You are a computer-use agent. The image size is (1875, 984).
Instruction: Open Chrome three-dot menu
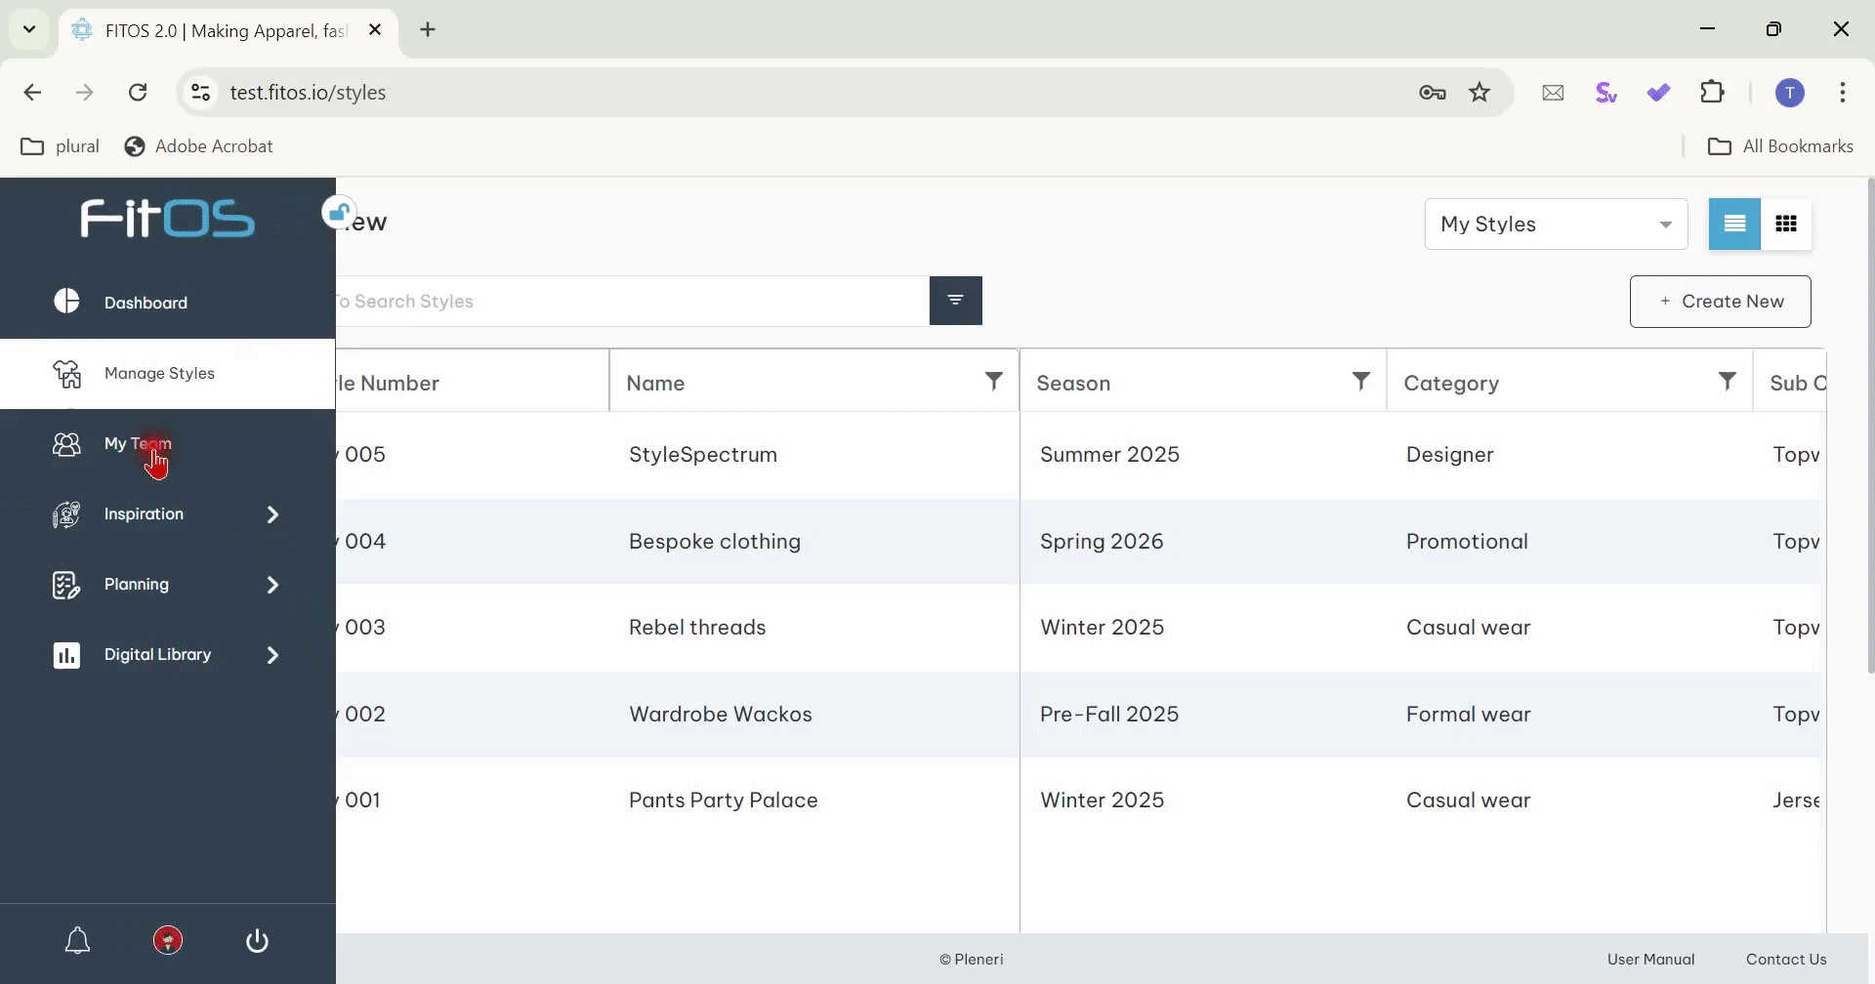tap(1843, 93)
